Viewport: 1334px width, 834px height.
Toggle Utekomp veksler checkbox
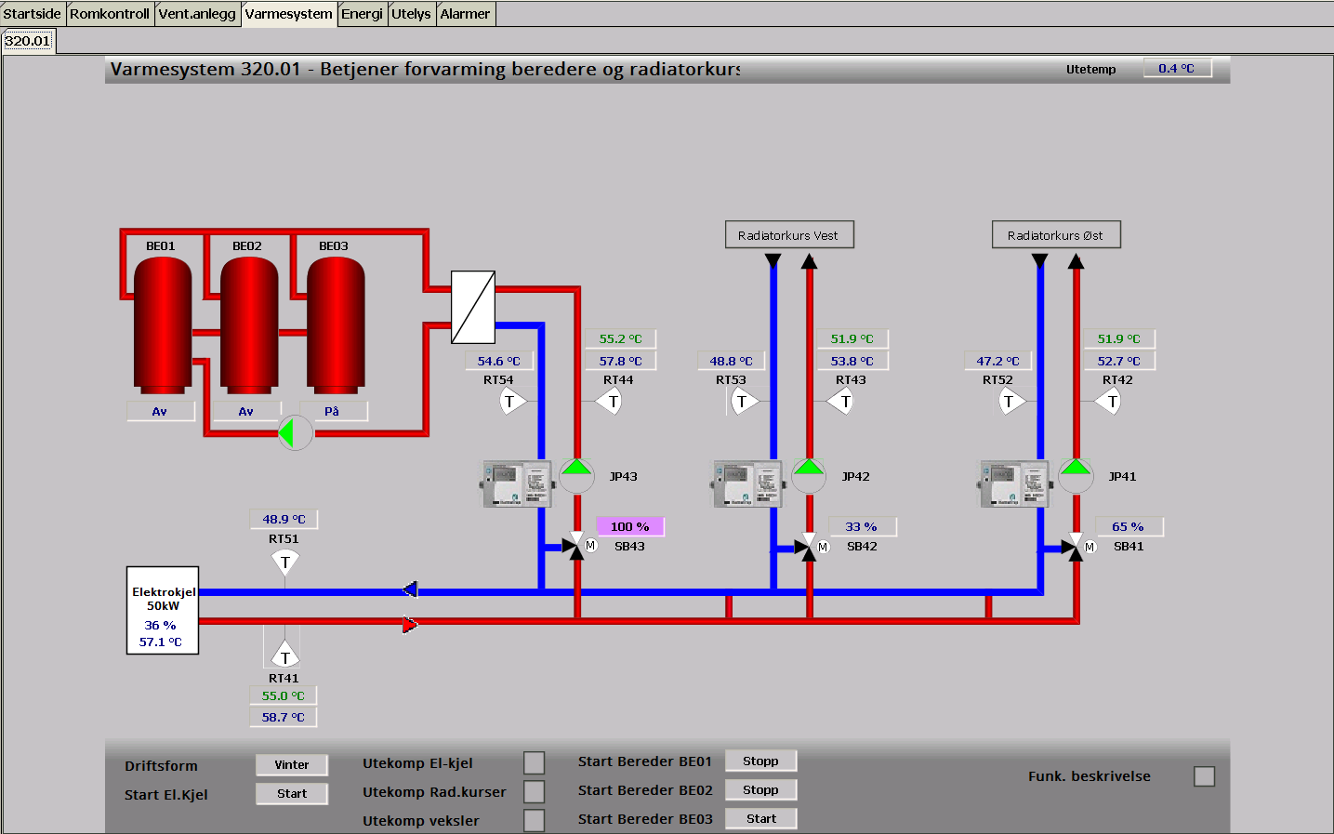[534, 820]
